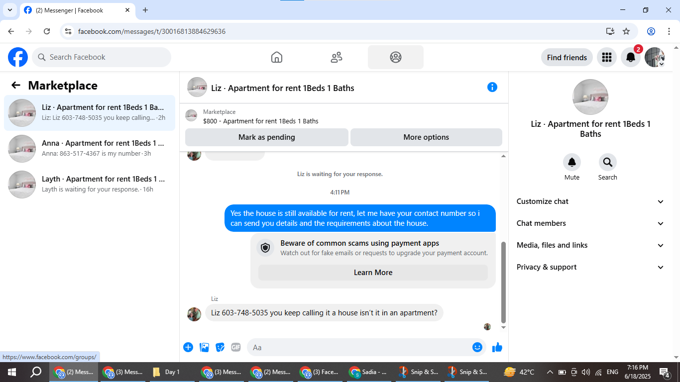
Task: Open the Facebook menu grid icon
Action: [x=606, y=57]
